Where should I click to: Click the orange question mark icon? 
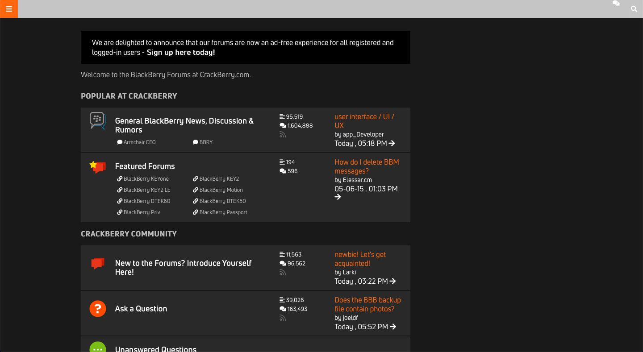click(x=98, y=309)
